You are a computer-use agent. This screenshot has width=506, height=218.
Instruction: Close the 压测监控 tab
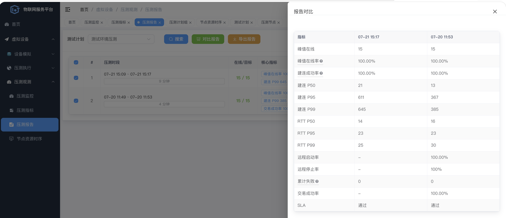tap(102, 23)
